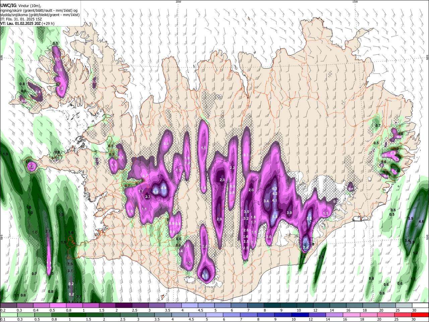The image size is (429, 322).
Task: Select the bright red 30 swatch on rain scale
Action: (420, 315)
